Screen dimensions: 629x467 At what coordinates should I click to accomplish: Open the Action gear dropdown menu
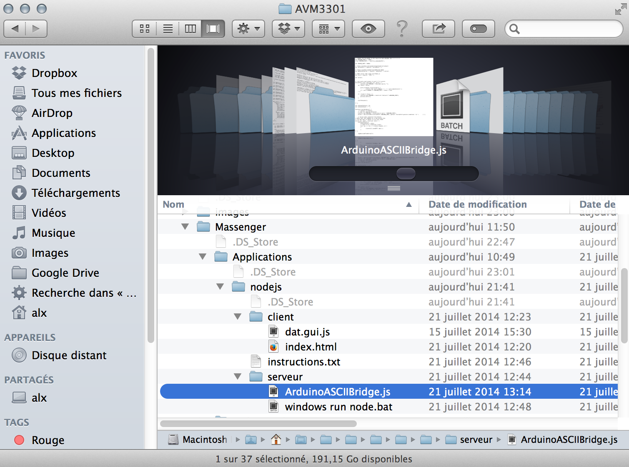[x=248, y=29]
